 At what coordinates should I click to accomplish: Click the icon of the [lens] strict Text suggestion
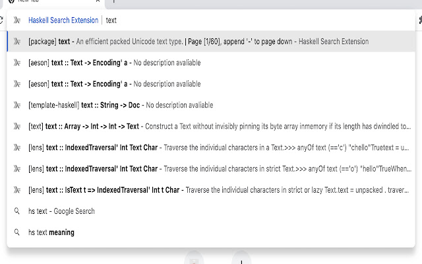point(17,169)
